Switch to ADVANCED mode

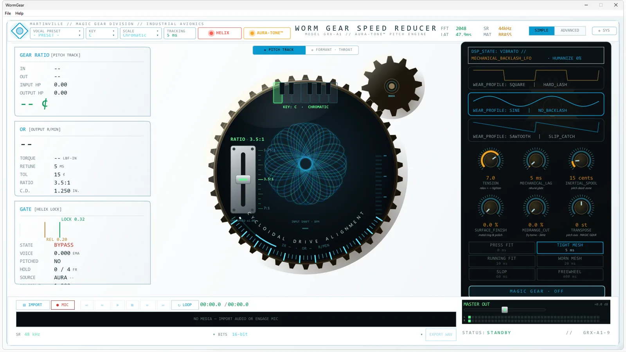570,31
